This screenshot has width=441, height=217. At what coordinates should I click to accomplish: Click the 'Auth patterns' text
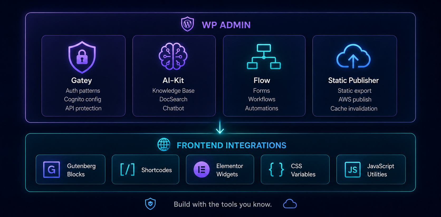click(x=83, y=91)
